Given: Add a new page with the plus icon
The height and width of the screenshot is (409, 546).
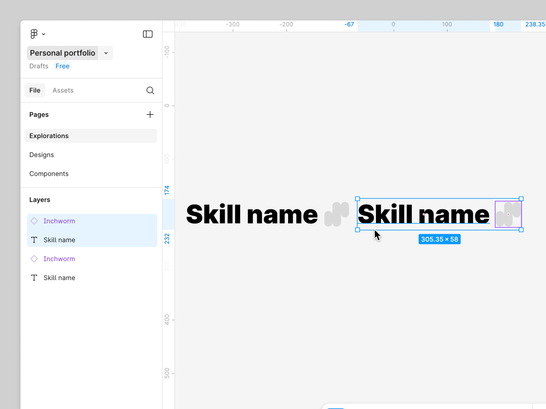Looking at the screenshot, I should 150,114.
